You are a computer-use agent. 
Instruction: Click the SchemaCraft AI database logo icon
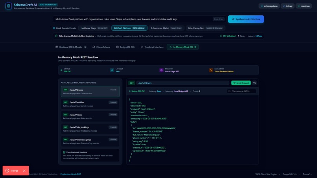click(9, 6)
